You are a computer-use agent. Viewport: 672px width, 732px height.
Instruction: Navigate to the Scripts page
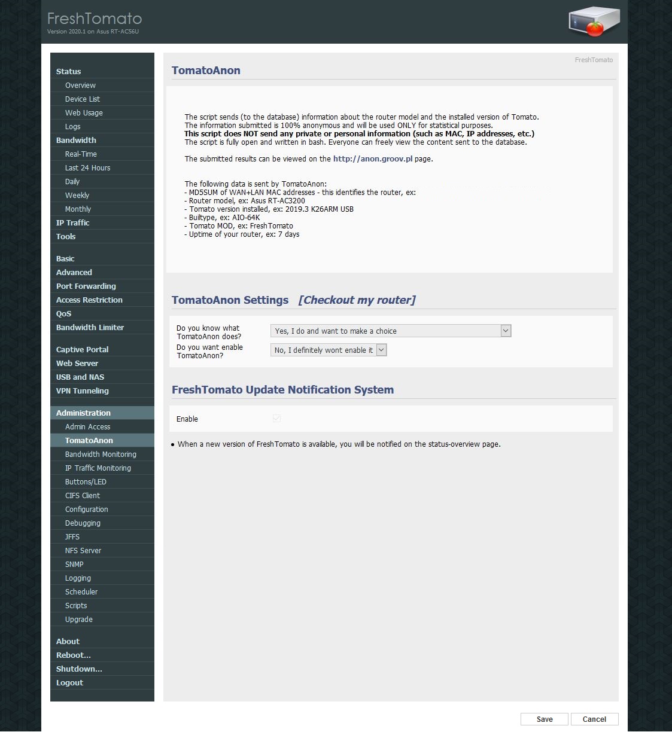coord(102,606)
